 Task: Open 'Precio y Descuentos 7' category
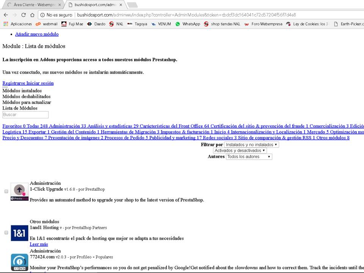[25, 138]
